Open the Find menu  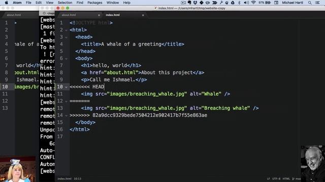pos(80,3)
